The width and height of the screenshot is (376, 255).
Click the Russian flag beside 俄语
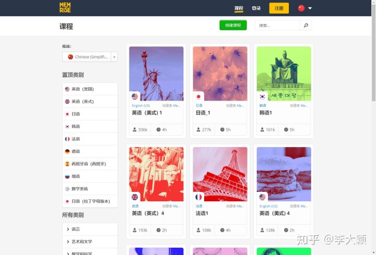point(67,176)
